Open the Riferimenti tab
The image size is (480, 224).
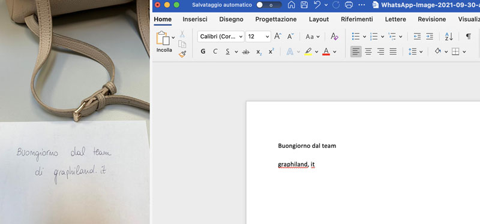point(357,19)
